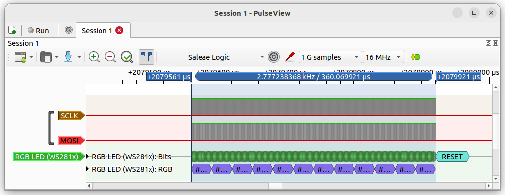Open the 1 G samples dropdown

[x=330, y=57]
